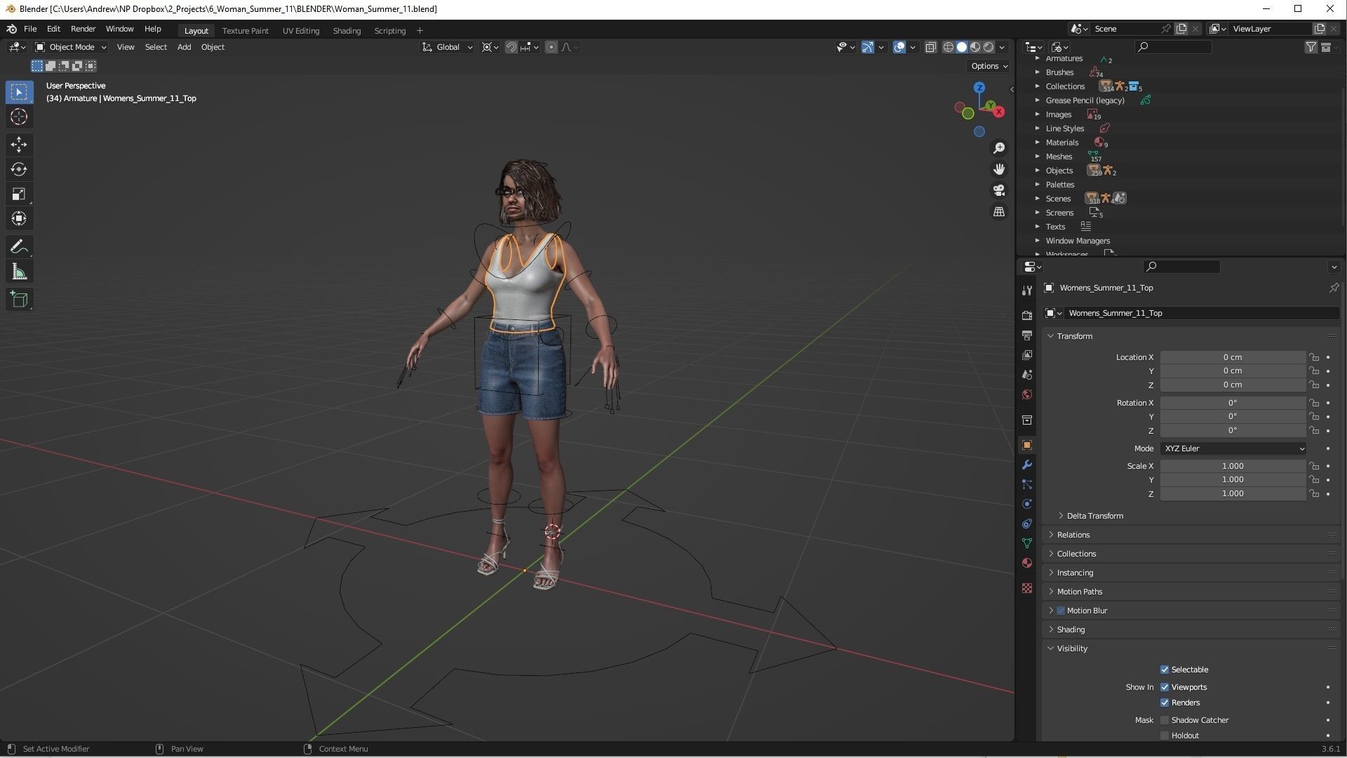Screen dimensions: 1347x758
Task: Click the Z axis on navigation gizmo
Action: [x=979, y=88]
